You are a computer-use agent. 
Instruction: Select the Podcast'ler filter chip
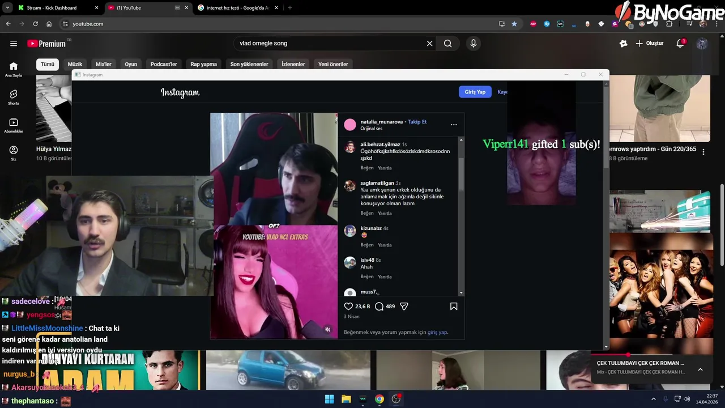[x=164, y=64]
